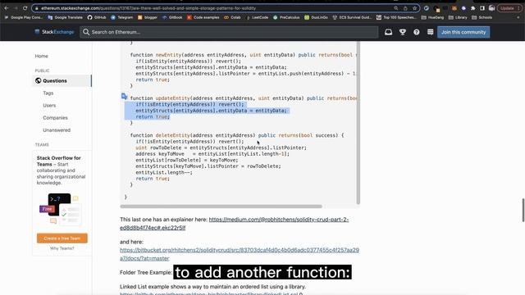The image size is (525, 295).
Task: Open the Chrome extensions puzzle icon
Action: click(472, 8)
